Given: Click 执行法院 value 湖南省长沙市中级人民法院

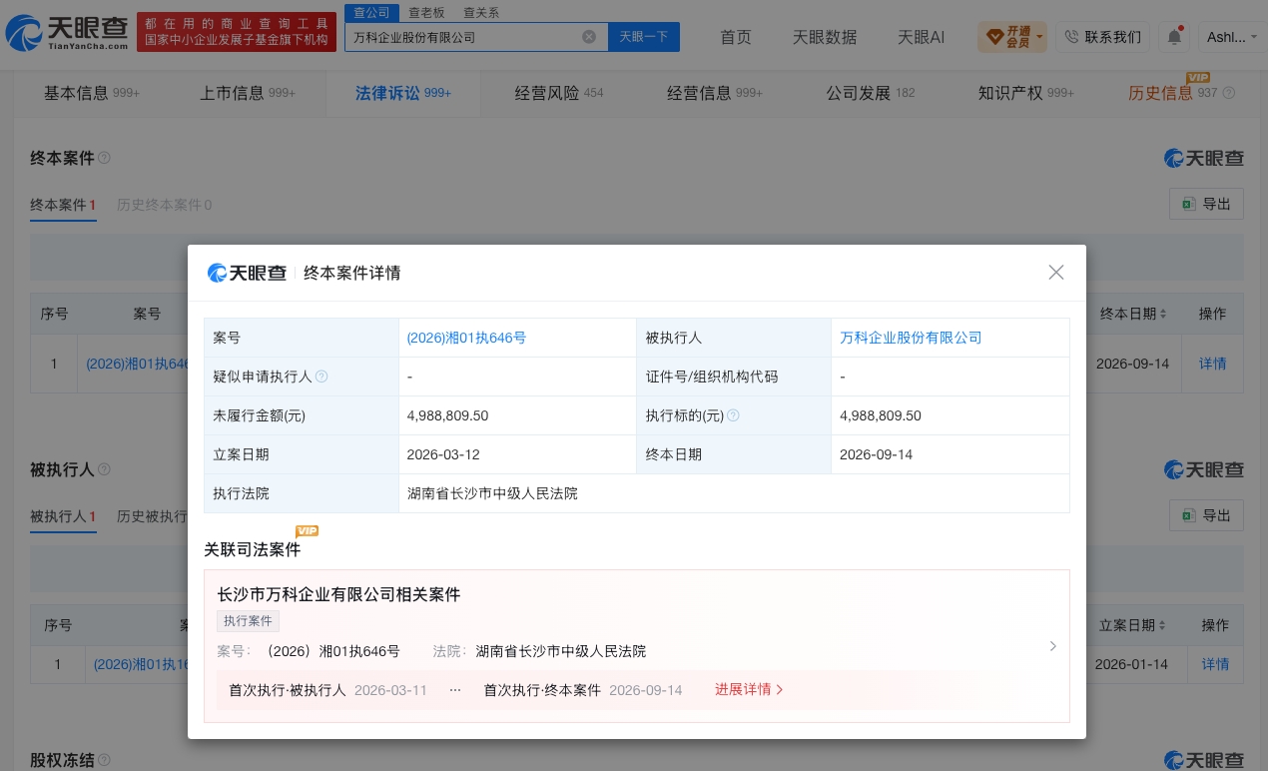Looking at the screenshot, I should [492, 493].
